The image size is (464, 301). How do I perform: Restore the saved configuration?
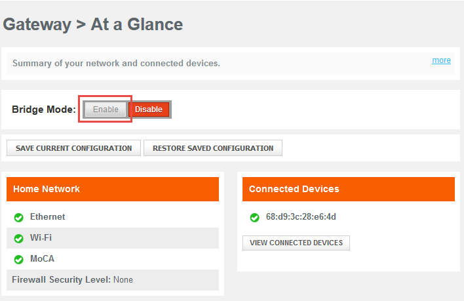[213, 148]
